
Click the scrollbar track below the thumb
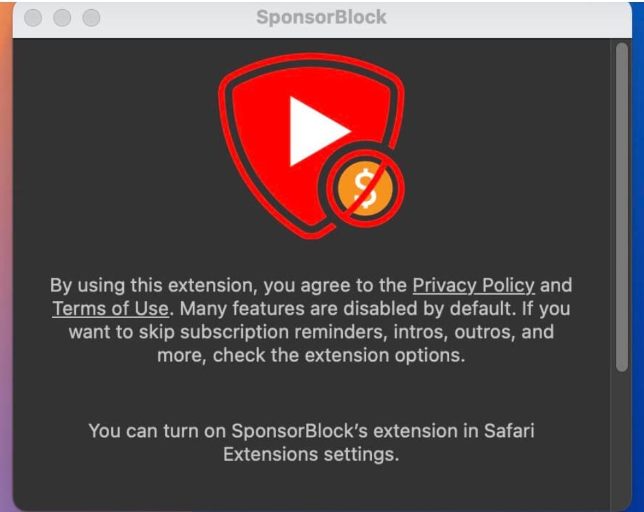click(621, 441)
